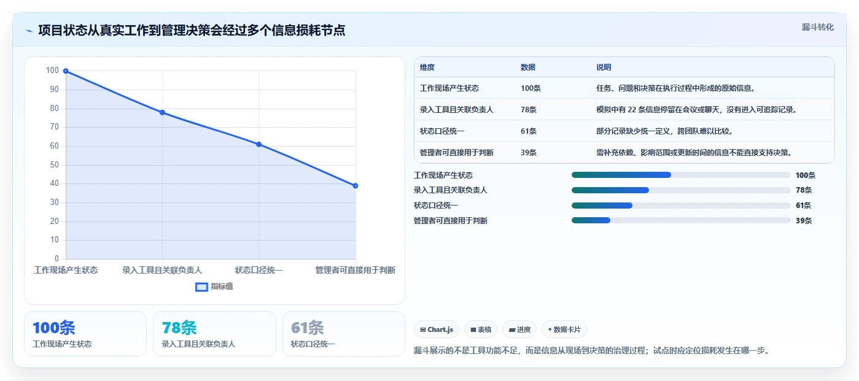Click y-axis tick label 50
This screenshot has height=381, width=859.
(x=55, y=164)
